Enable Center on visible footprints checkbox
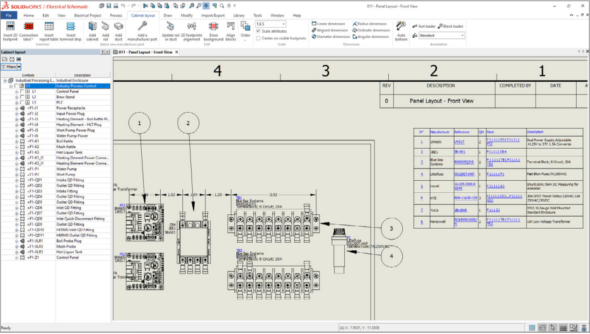Viewport: 590px width, 334px height. (x=258, y=38)
